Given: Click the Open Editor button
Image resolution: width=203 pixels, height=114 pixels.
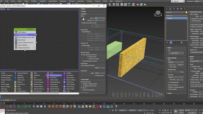Looking at the screenshot, I should (x=174, y=53).
